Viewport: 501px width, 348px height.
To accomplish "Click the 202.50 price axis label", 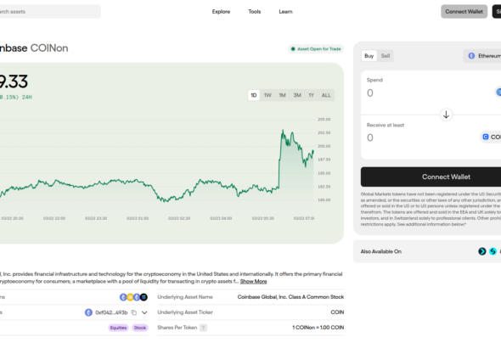I will point(324,132).
